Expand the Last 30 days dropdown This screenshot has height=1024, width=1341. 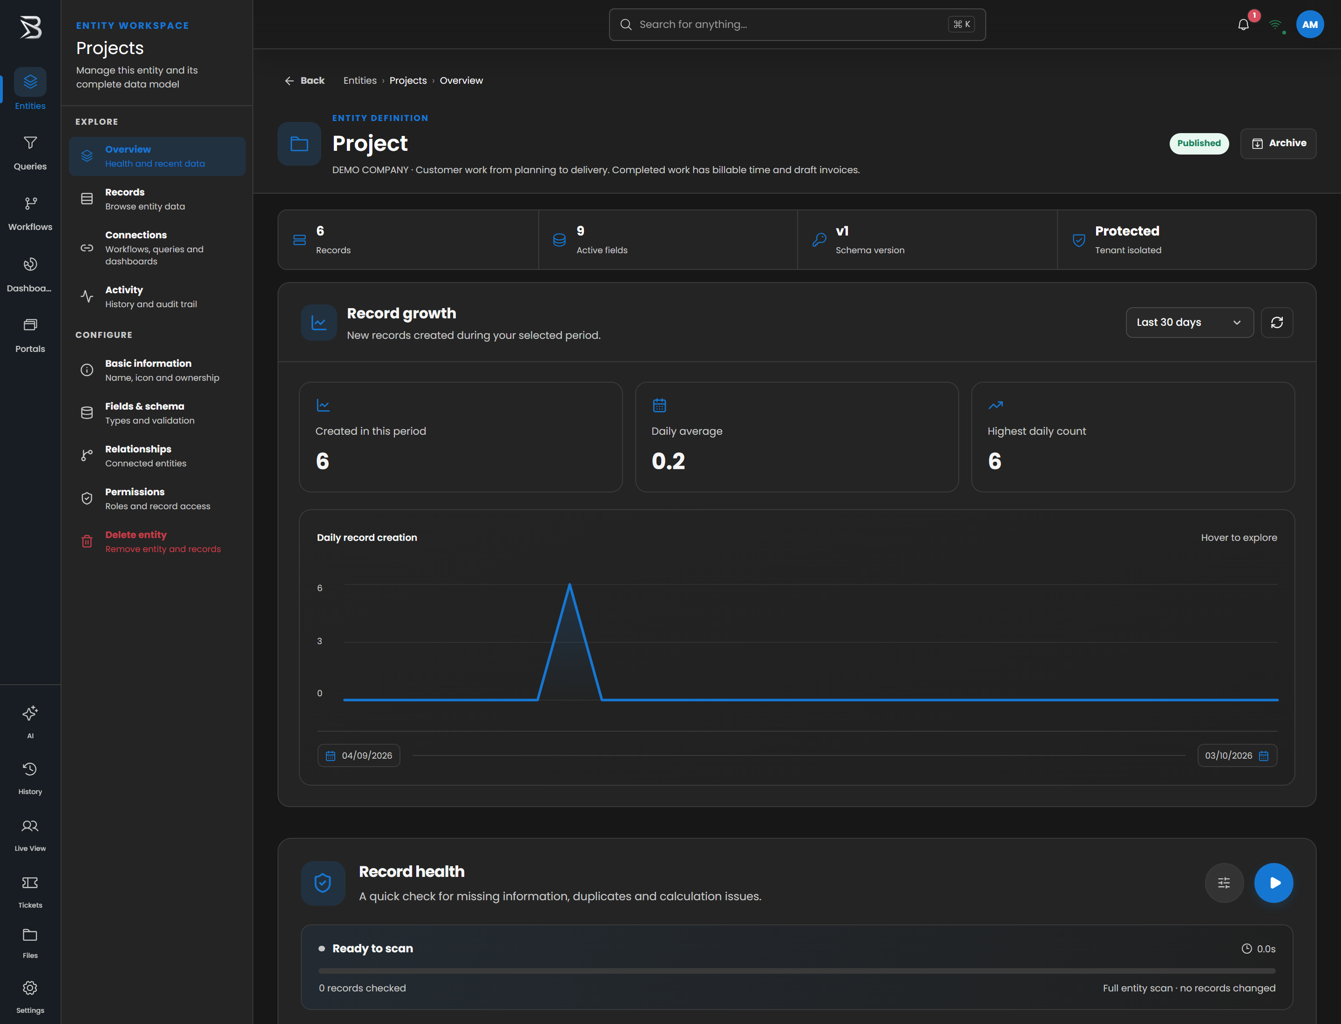tap(1189, 323)
